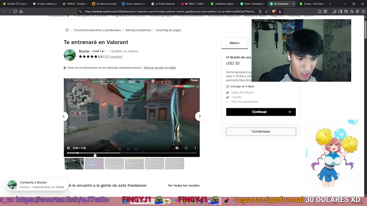Screen dimensions: 367x206
Task: Open Crecimiento personal y pasatiempos breadcrumb
Action: 97,30
